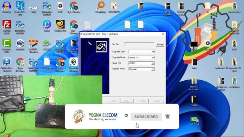This screenshot has height=137, width=244.
Task: Open the orange magnifier Everything search icon
Action: 101,6
